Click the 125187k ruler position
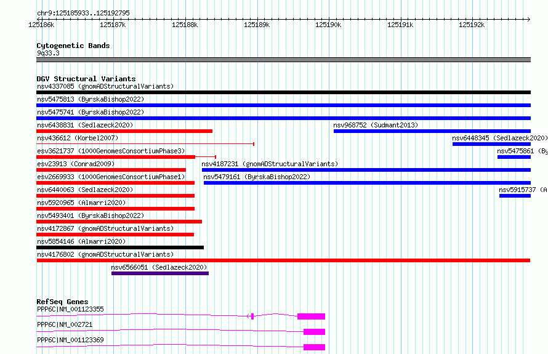The height and width of the screenshot is (354, 548). coord(113,25)
